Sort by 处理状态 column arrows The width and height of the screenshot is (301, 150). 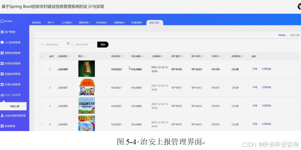tap(243, 56)
